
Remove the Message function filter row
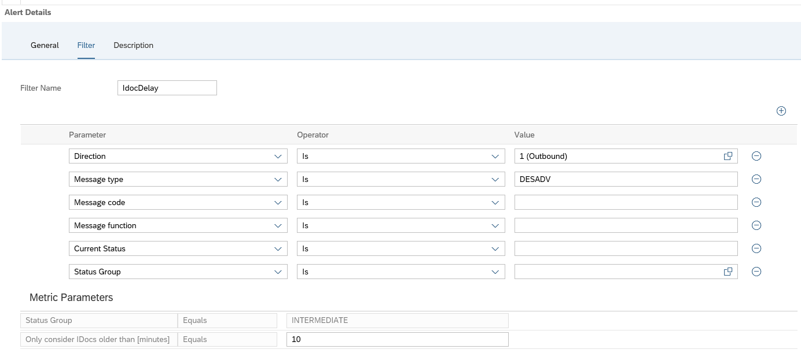(756, 225)
